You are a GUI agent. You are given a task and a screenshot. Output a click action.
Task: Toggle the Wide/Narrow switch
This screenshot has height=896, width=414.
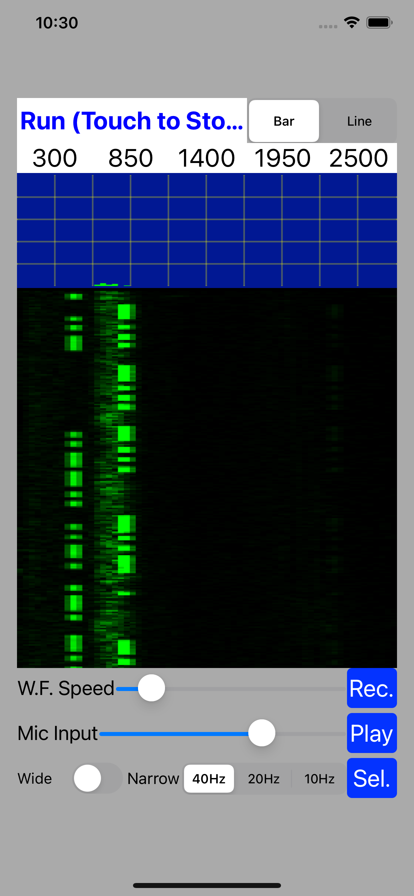point(97,778)
